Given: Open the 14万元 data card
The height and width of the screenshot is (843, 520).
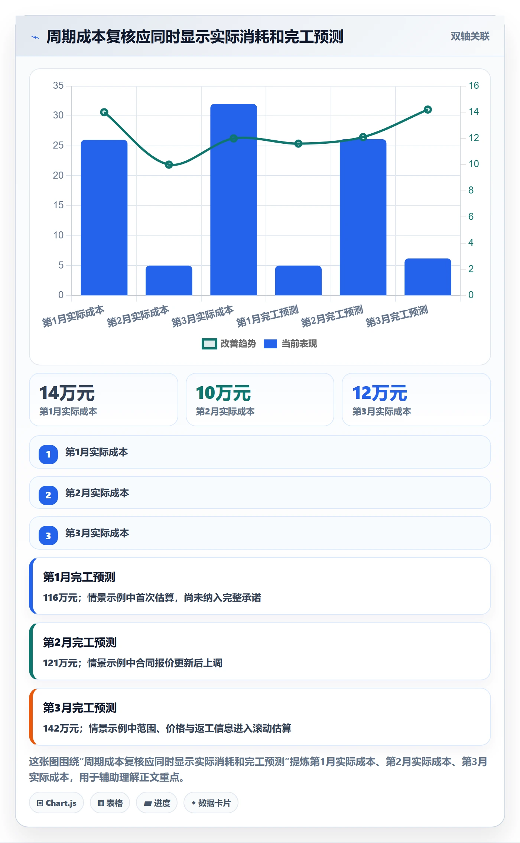Looking at the screenshot, I should click(104, 400).
